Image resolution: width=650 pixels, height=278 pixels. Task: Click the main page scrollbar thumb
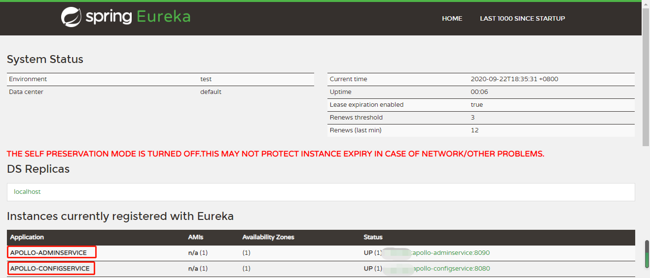pos(646,76)
